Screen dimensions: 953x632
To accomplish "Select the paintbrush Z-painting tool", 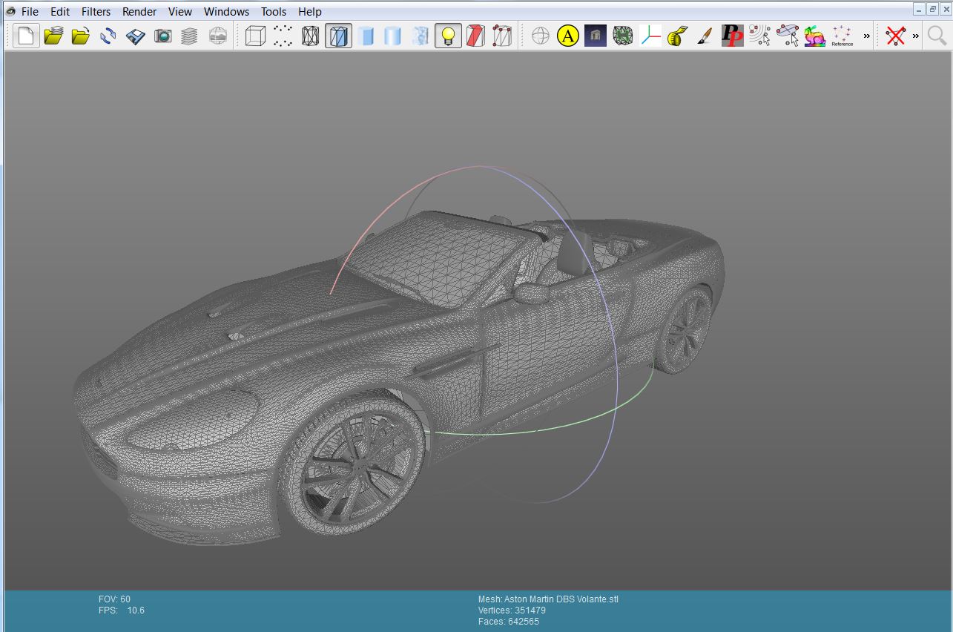I will tap(705, 36).
